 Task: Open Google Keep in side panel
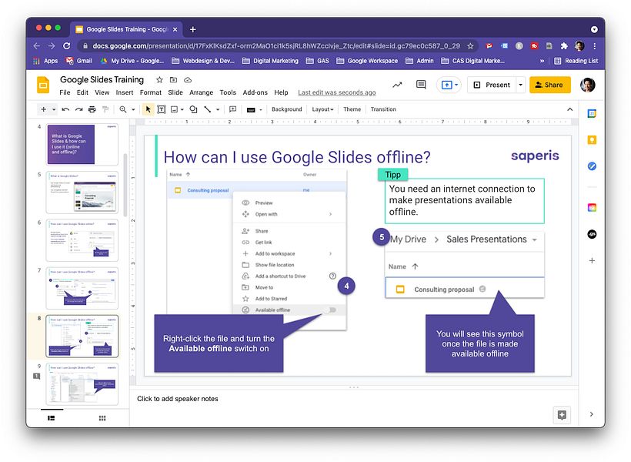point(592,140)
